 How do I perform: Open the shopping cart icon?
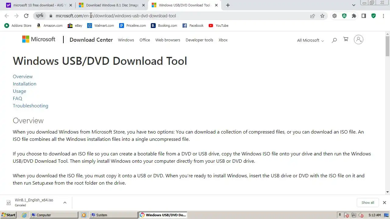pyautogui.click(x=346, y=39)
